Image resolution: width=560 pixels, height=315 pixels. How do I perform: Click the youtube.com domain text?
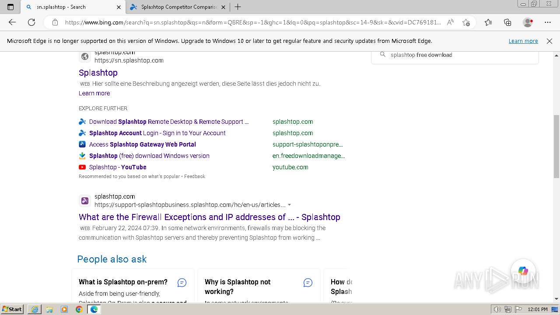290,167
